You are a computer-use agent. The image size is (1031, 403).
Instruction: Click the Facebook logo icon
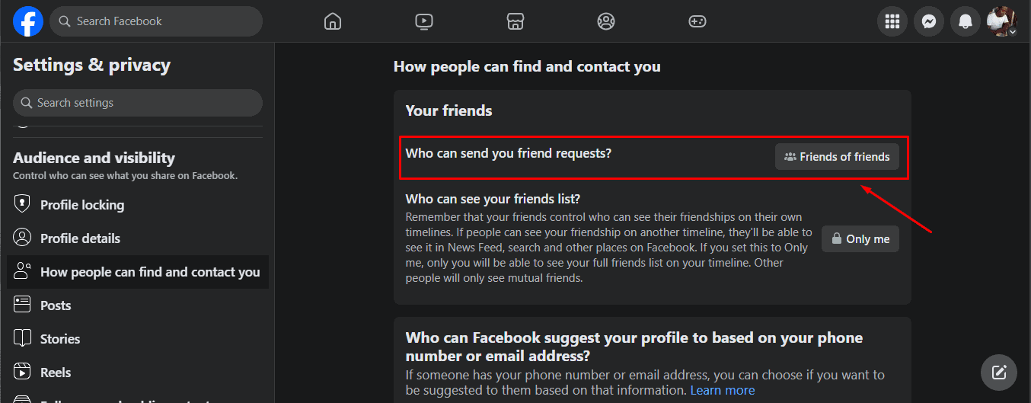point(28,21)
